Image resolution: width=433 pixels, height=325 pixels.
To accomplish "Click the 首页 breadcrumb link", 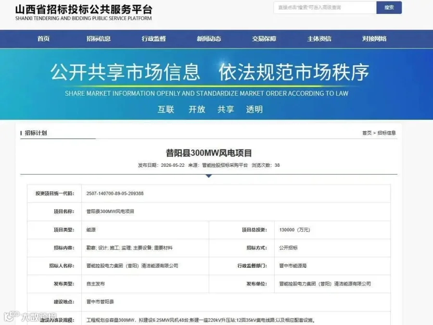I will tap(367, 133).
